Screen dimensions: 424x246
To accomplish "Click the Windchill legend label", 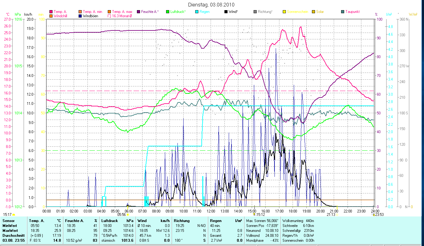I will tap(61, 16).
